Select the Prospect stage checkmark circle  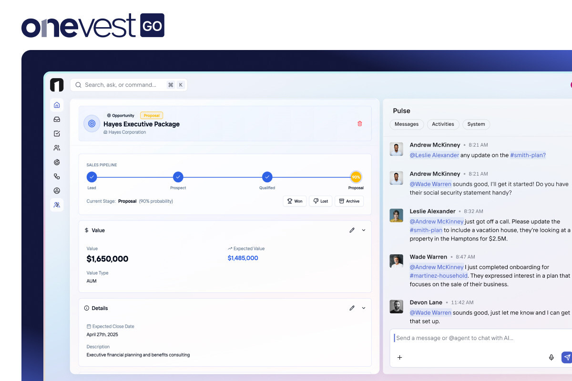(x=178, y=177)
